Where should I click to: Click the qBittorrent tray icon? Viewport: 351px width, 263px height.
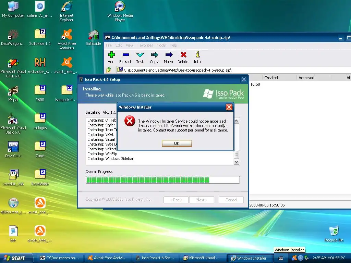(x=300, y=258)
